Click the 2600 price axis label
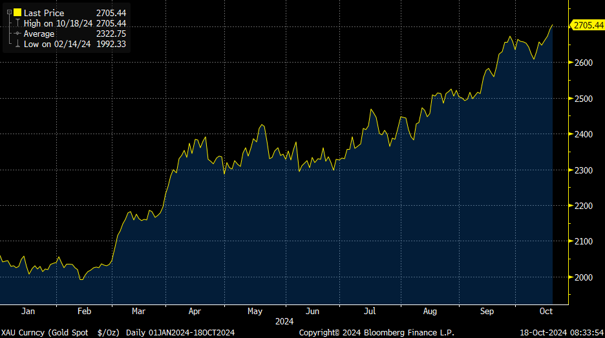This screenshot has height=338, width=605. 584,63
